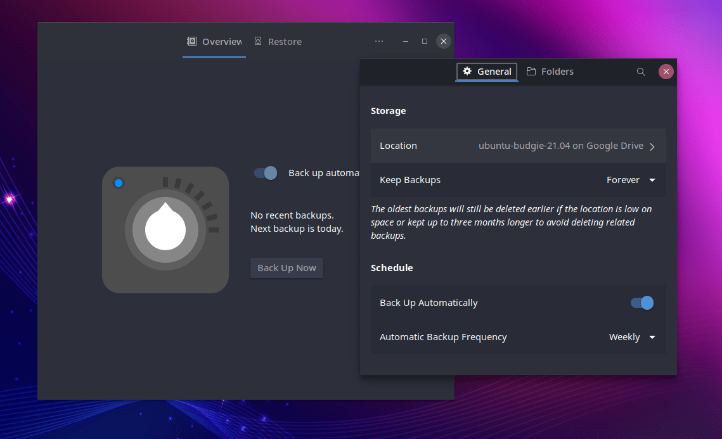Open the Keep Backups dropdown

[631, 180]
